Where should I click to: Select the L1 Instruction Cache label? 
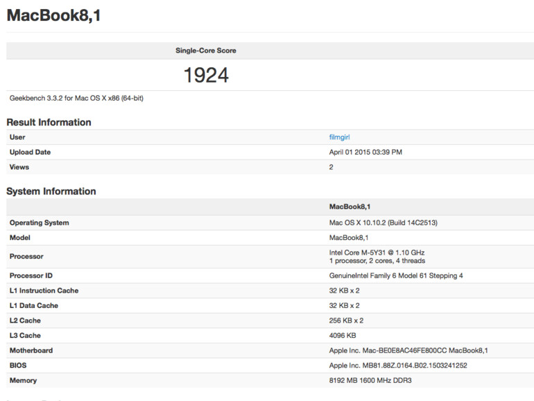44,291
